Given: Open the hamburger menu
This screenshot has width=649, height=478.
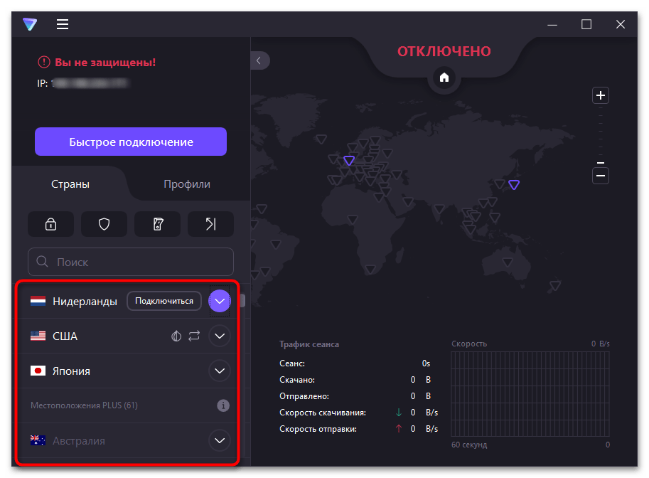Looking at the screenshot, I should (63, 24).
